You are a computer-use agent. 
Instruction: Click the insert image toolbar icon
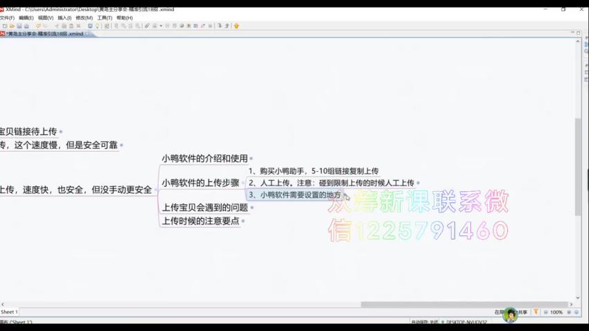tap(155, 26)
